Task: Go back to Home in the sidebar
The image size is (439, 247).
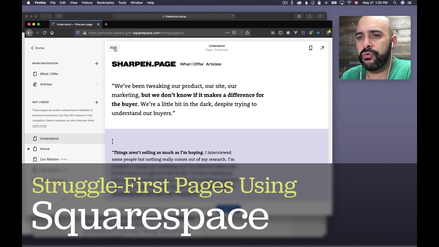Action: tap(38, 48)
